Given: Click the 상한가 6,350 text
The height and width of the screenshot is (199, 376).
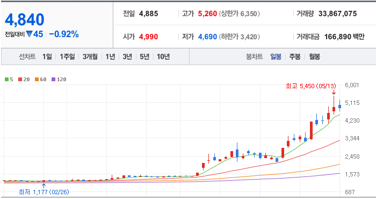Looking at the screenshot, I should coord(239,13).
